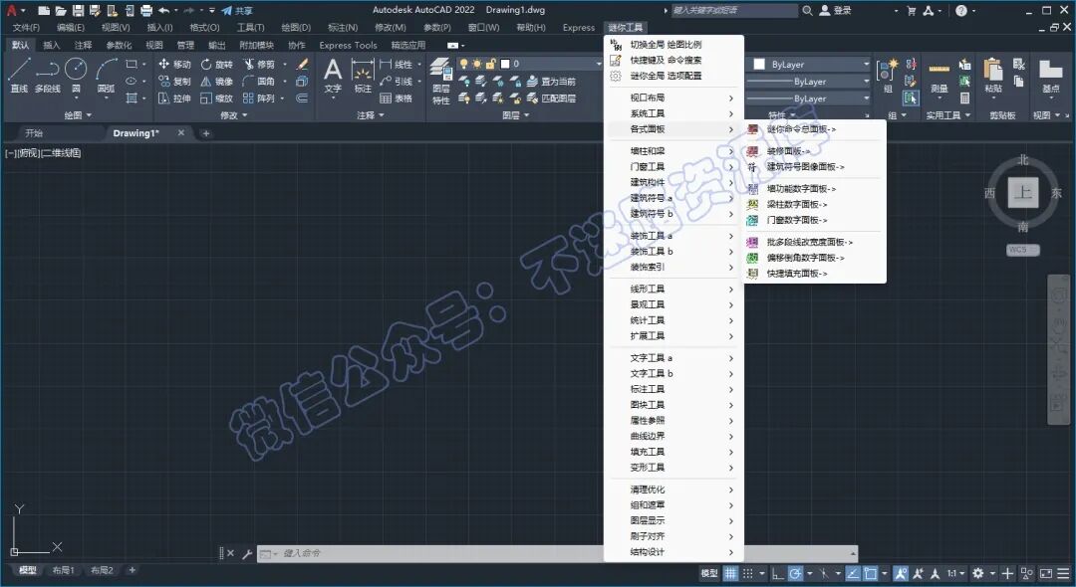
Task: Click the Leader (引线) tool
Action: pos(396,81)
